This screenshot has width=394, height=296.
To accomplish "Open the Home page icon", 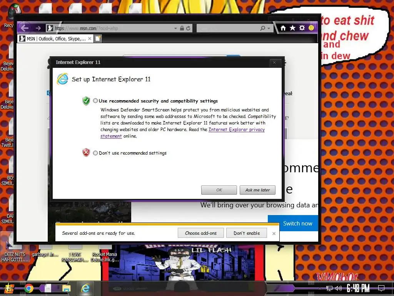I will tap(283, 28).
